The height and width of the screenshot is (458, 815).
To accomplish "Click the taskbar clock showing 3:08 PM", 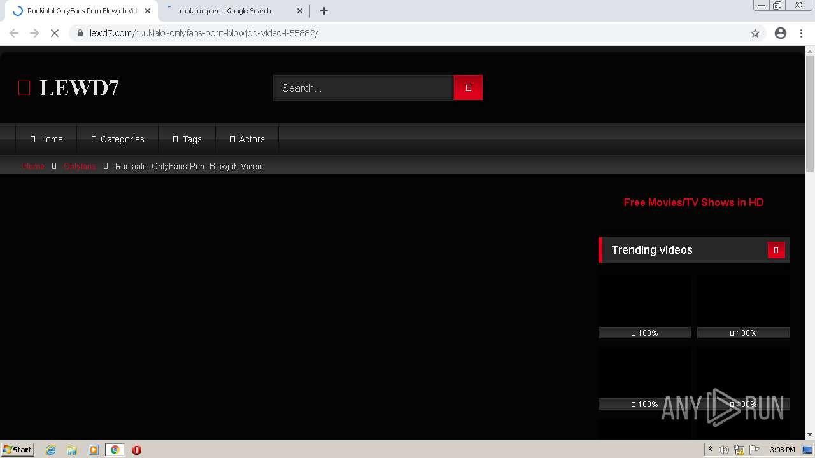I will (x=782, y=450).
